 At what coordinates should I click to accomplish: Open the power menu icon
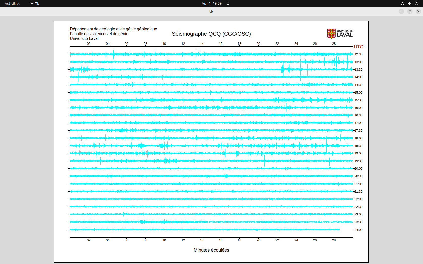coord(416,3)
